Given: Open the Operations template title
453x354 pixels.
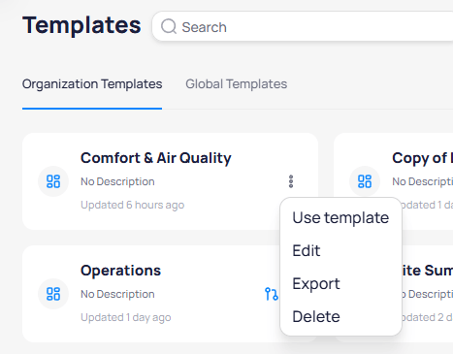Looking at the screenshot, I should coord(120,271).
